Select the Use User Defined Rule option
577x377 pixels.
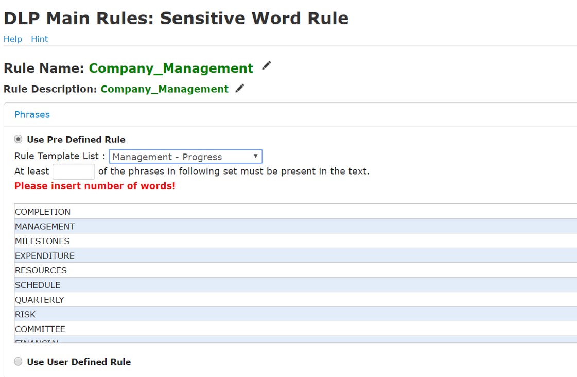[19, 362]
